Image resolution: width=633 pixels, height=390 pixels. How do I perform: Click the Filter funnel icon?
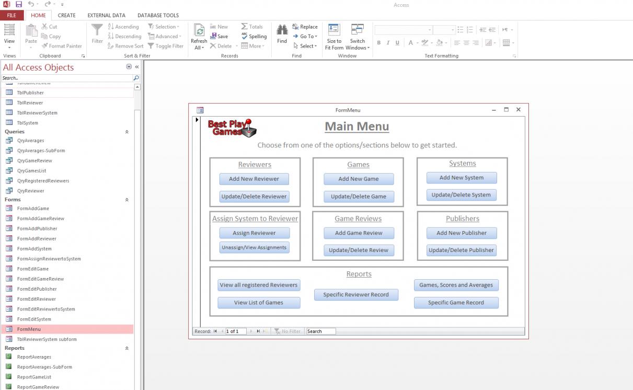[97, 30]
